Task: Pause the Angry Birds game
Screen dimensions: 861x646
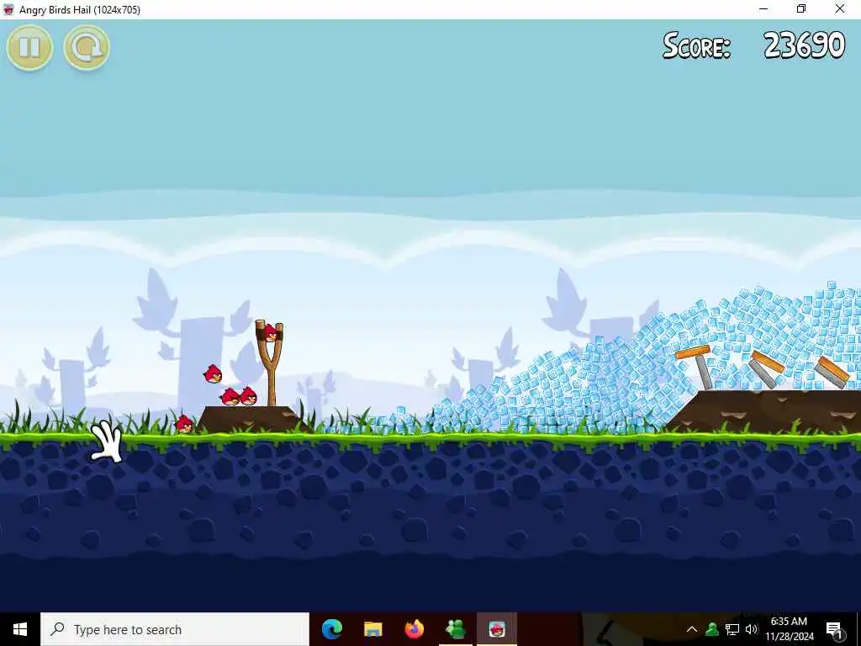Action: click(29, 47)
